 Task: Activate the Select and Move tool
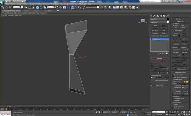click(37, 7)
